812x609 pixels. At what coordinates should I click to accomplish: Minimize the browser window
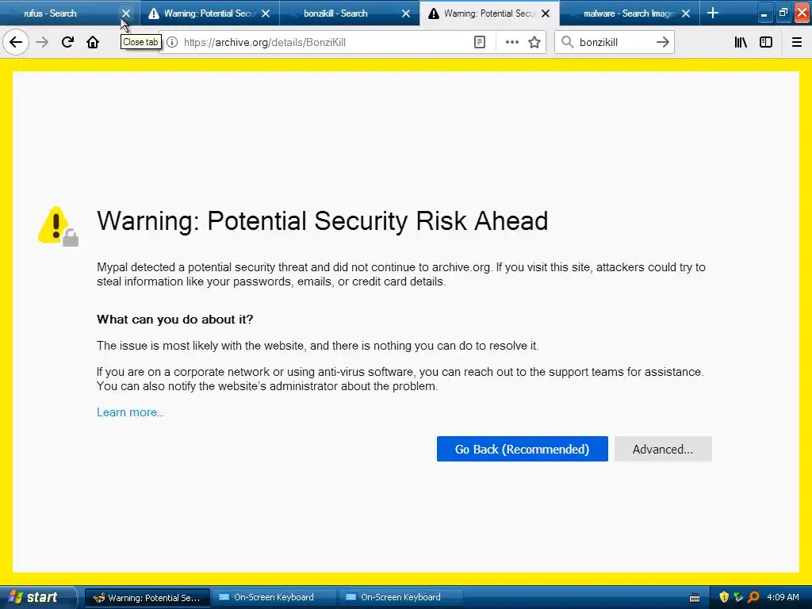pos(764,13)
